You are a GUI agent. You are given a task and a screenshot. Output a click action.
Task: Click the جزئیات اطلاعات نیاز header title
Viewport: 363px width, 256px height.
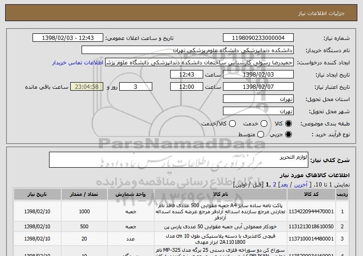tap(322, 13)
